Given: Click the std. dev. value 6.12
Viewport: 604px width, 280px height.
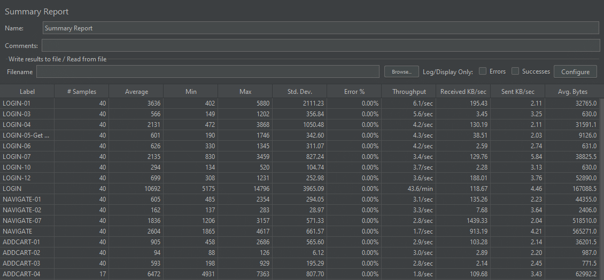Looking at the screenshot, I should (318, 253).
